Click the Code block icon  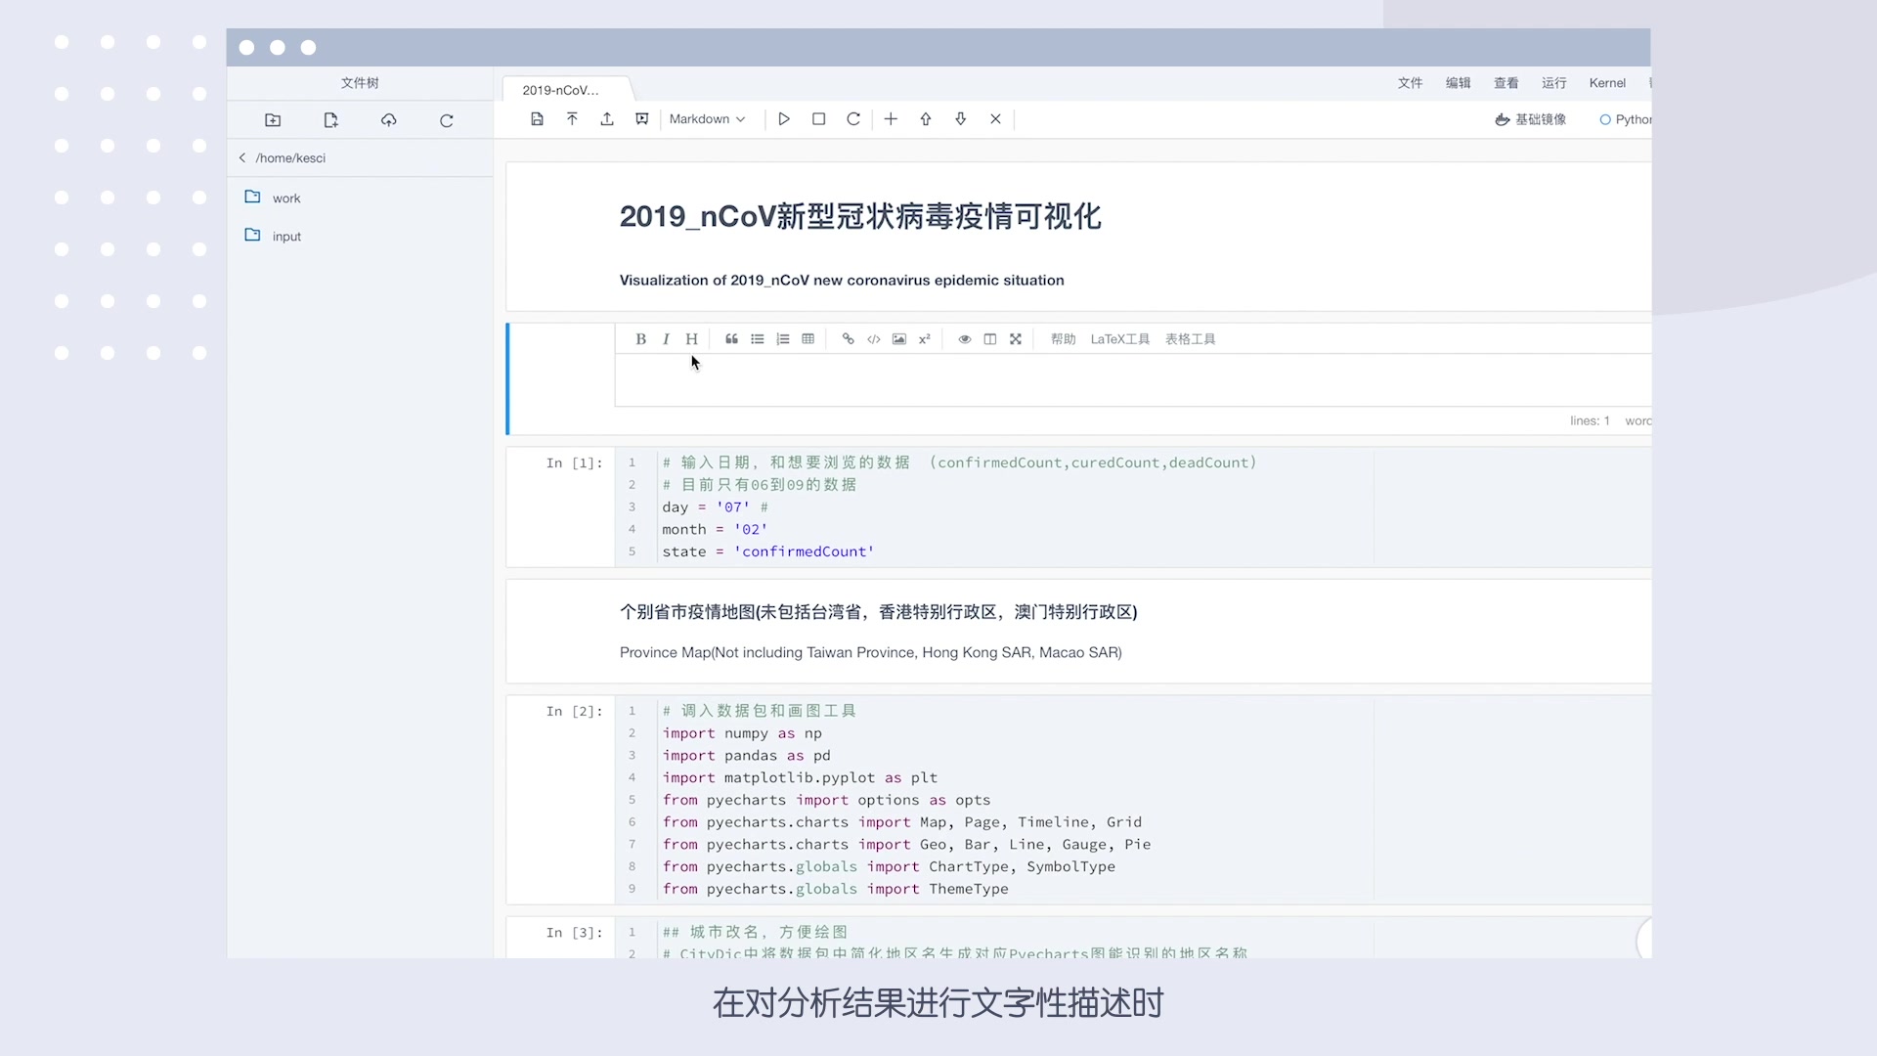tap(874, 337)
